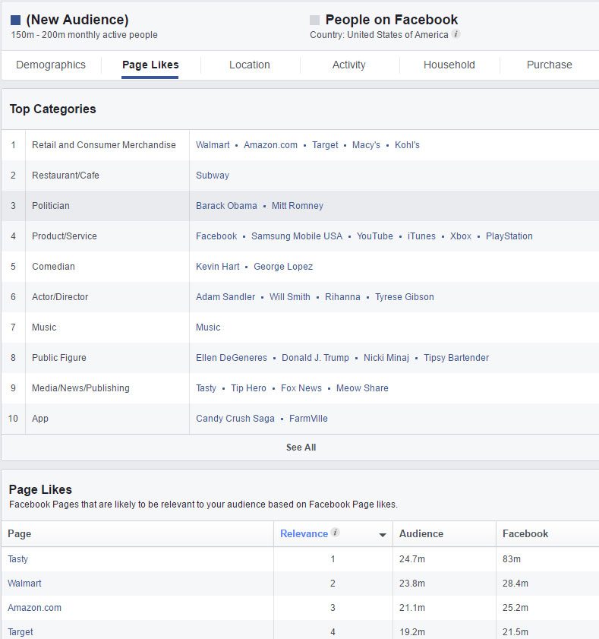
Task: Open Barack Obama page link
Action: click(x=226, y=206)
